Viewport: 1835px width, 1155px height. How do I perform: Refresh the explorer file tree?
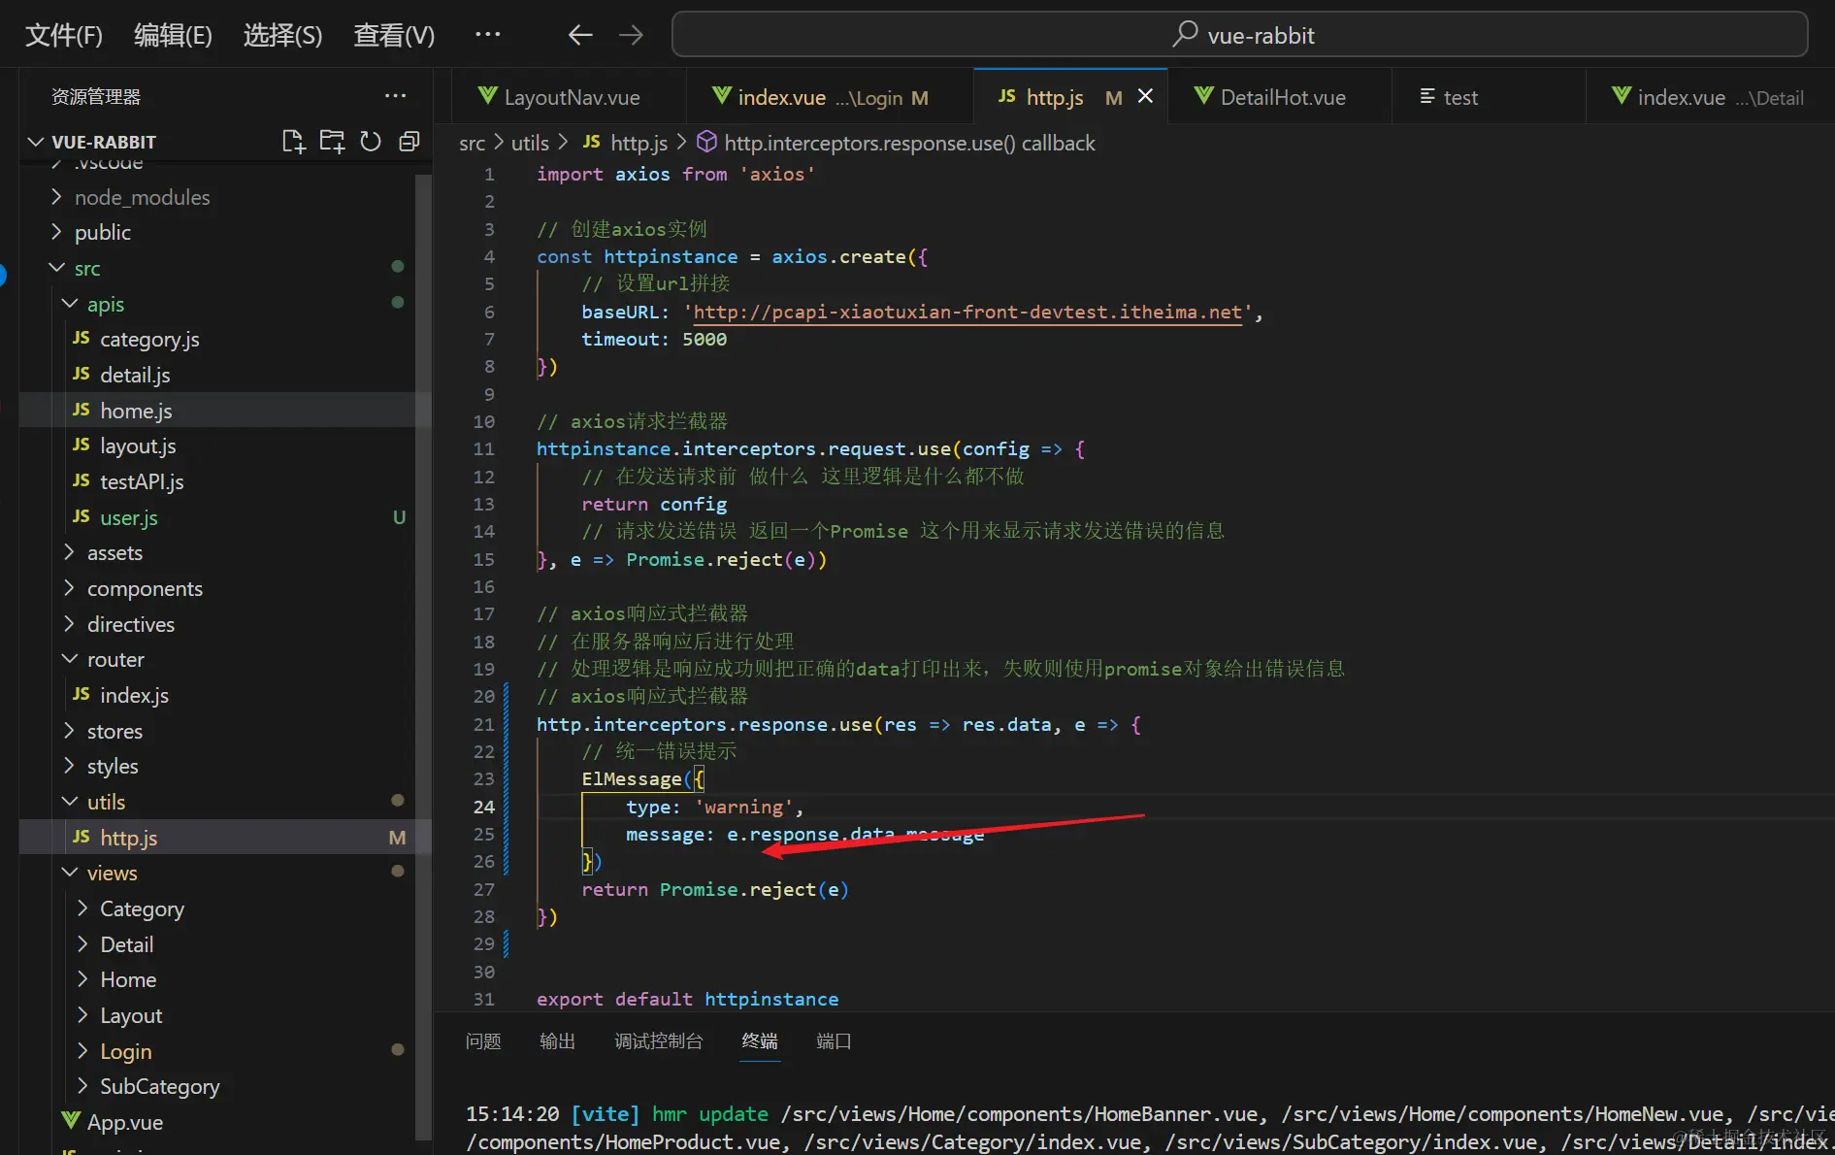tap(371, 142)
